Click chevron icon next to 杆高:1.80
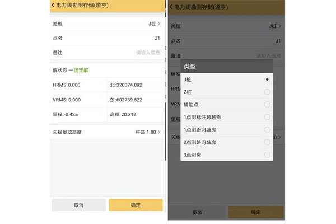336x224 pixels. [x=159, y=132]
